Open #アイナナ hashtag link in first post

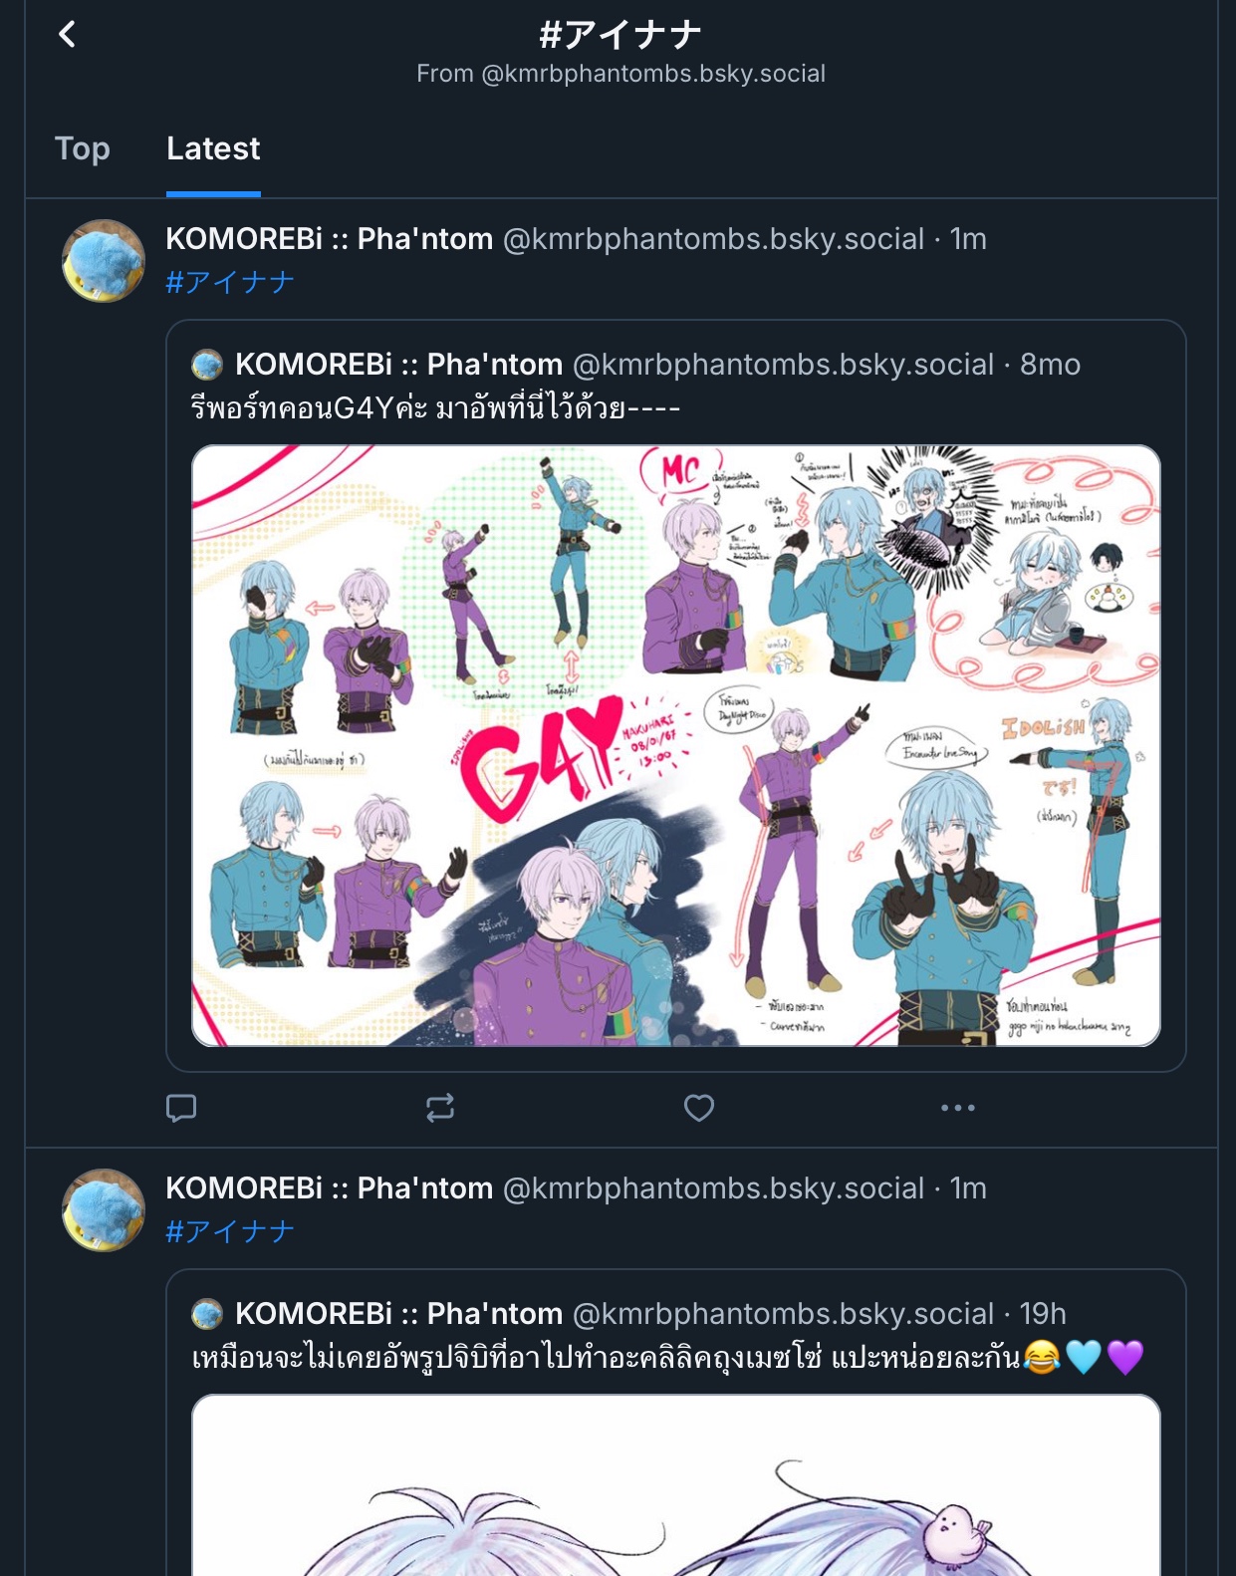click(x=230, y=282)
